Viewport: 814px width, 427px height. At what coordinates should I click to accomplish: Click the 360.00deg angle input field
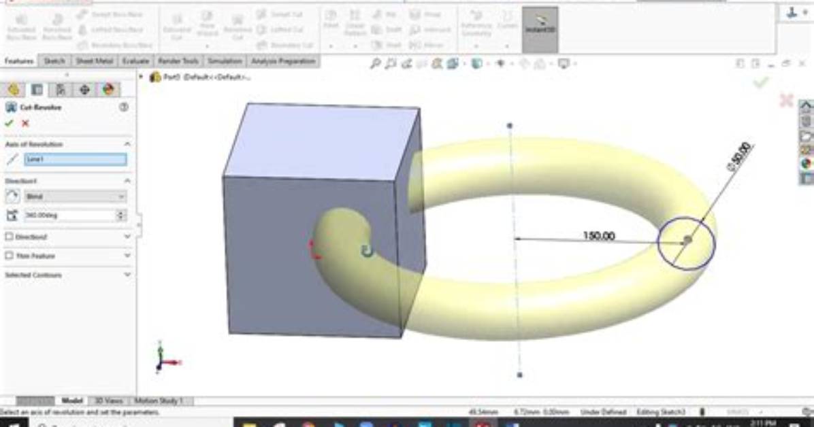tap(69, 215)
